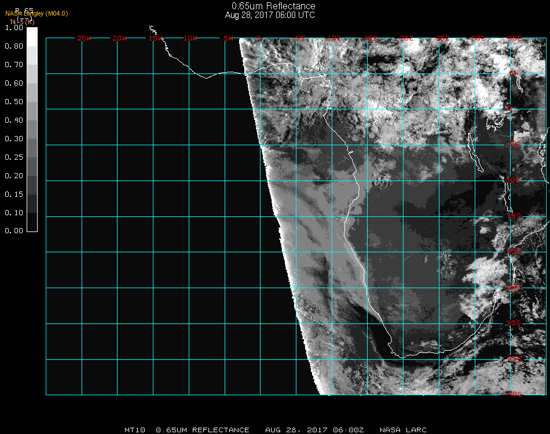Click the 10W longitude label
This screenshot has width=550, height=434.
190,38
